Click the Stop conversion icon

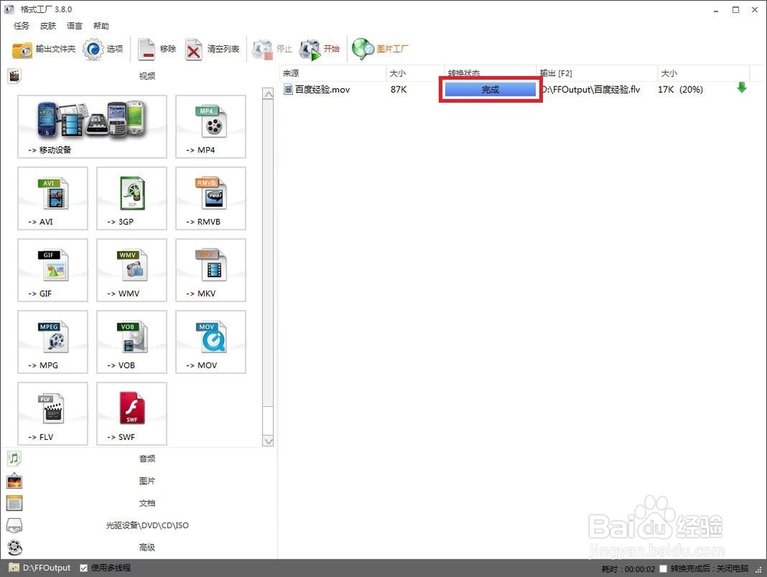click(x=262, y=49)
